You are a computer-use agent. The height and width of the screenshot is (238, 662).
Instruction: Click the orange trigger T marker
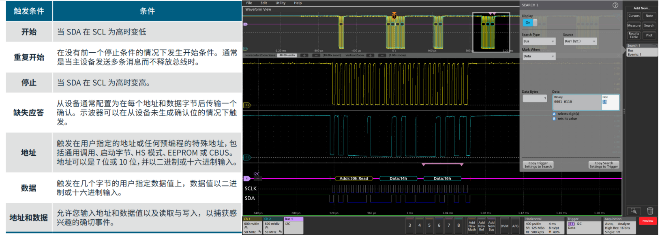(394, 17)
